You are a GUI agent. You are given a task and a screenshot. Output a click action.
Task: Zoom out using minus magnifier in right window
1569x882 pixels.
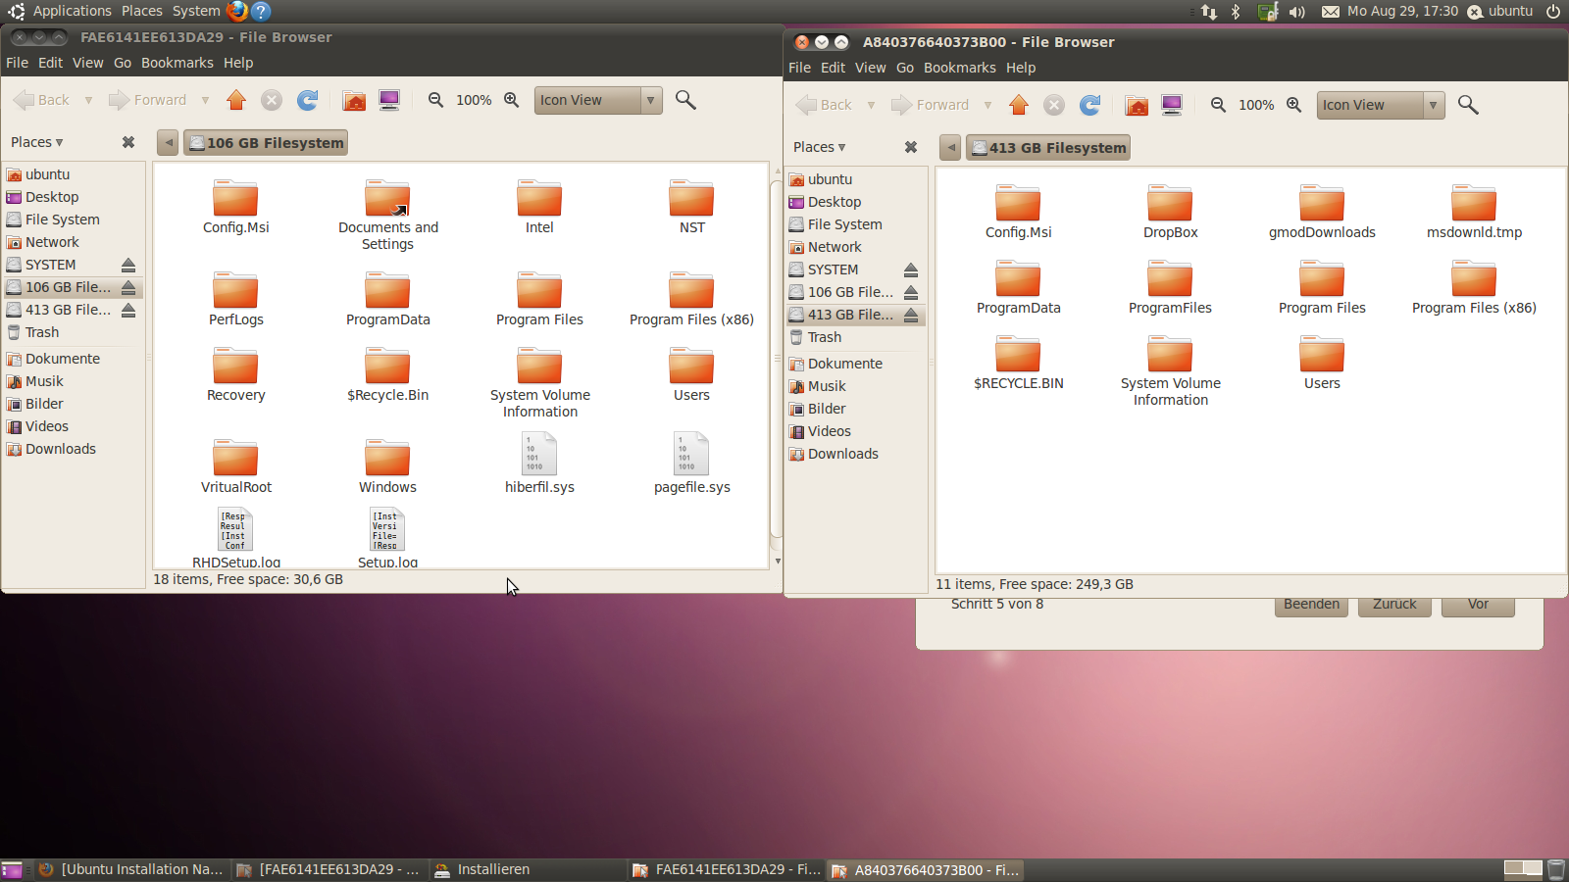tap(1218, 105)
